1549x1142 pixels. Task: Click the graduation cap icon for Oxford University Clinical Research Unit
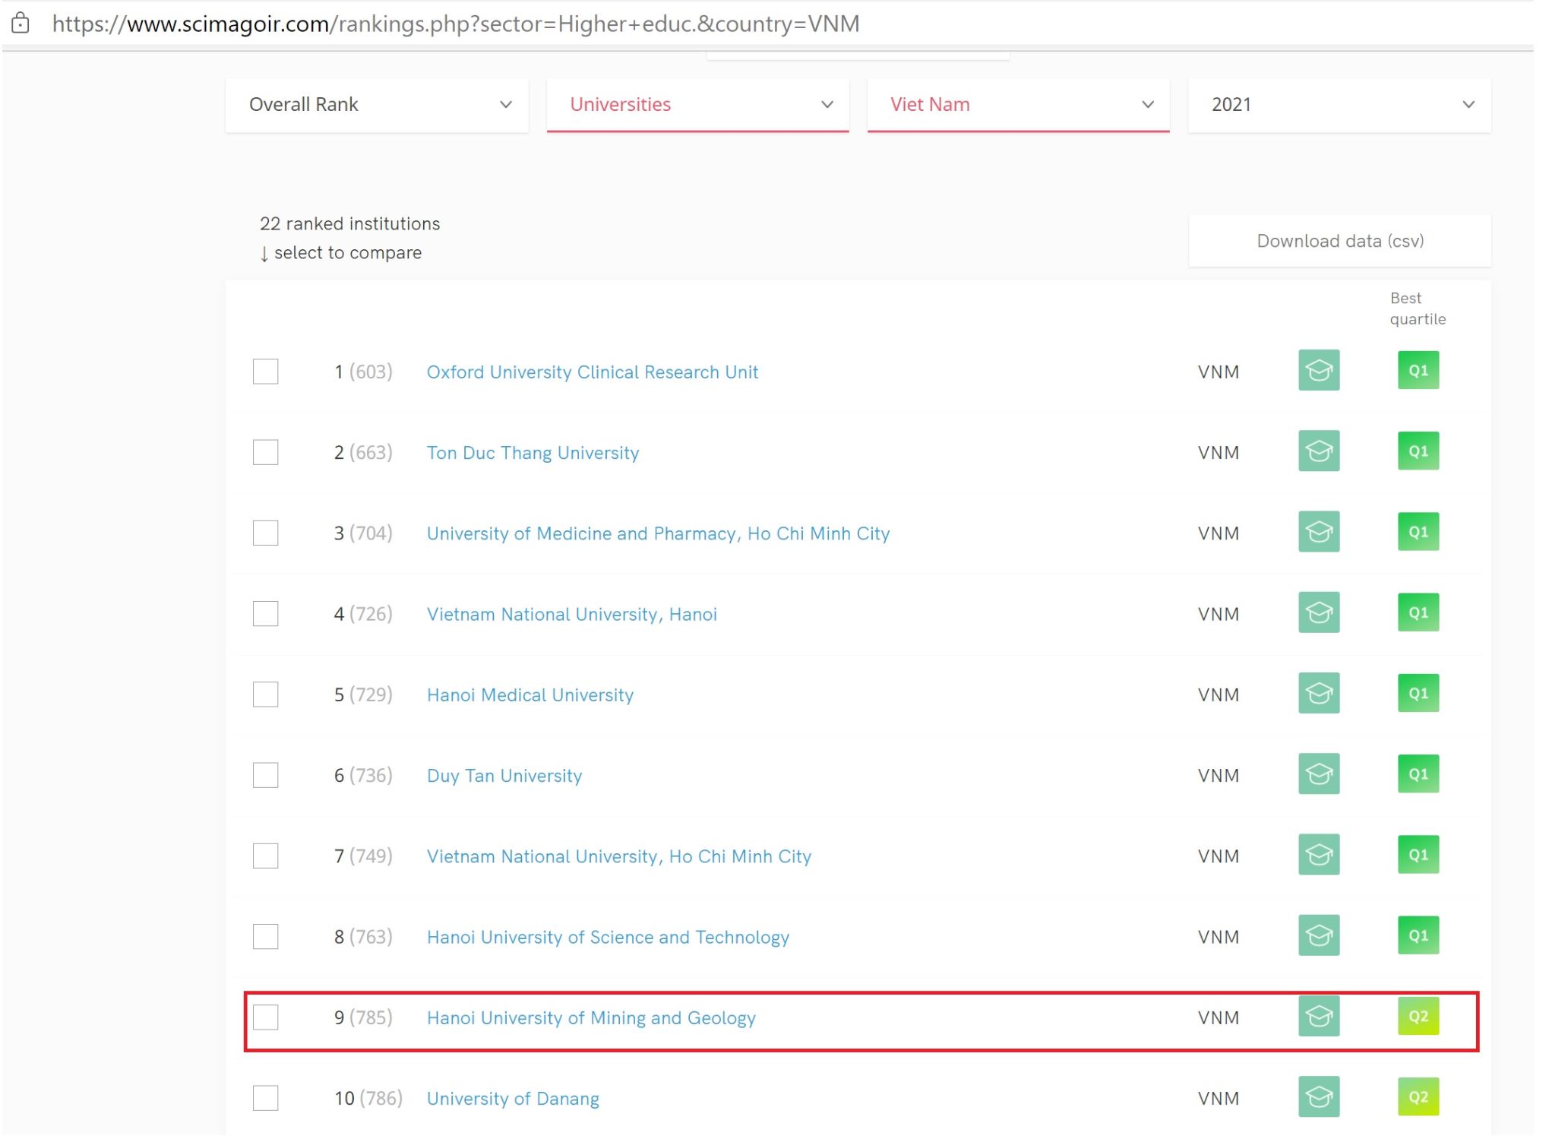point(1319,370)
